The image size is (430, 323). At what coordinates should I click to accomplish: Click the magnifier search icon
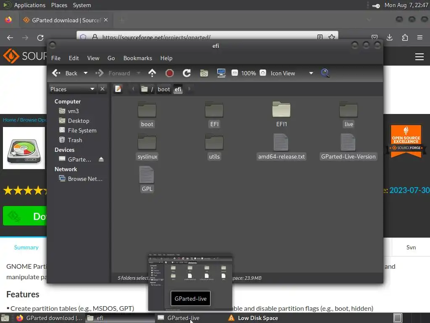point(325,73)
